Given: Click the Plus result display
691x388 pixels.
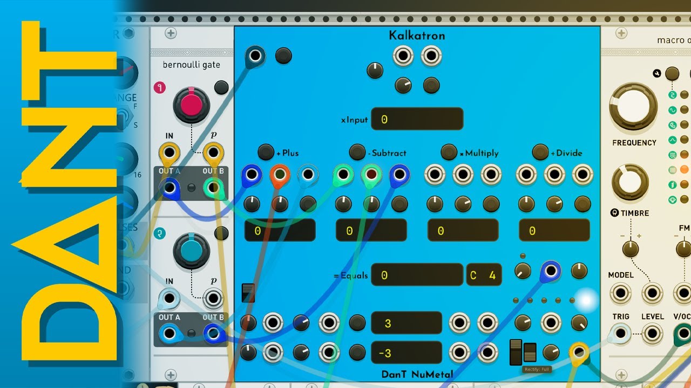Looking at the screenshot, I should [x=280, y=231].
